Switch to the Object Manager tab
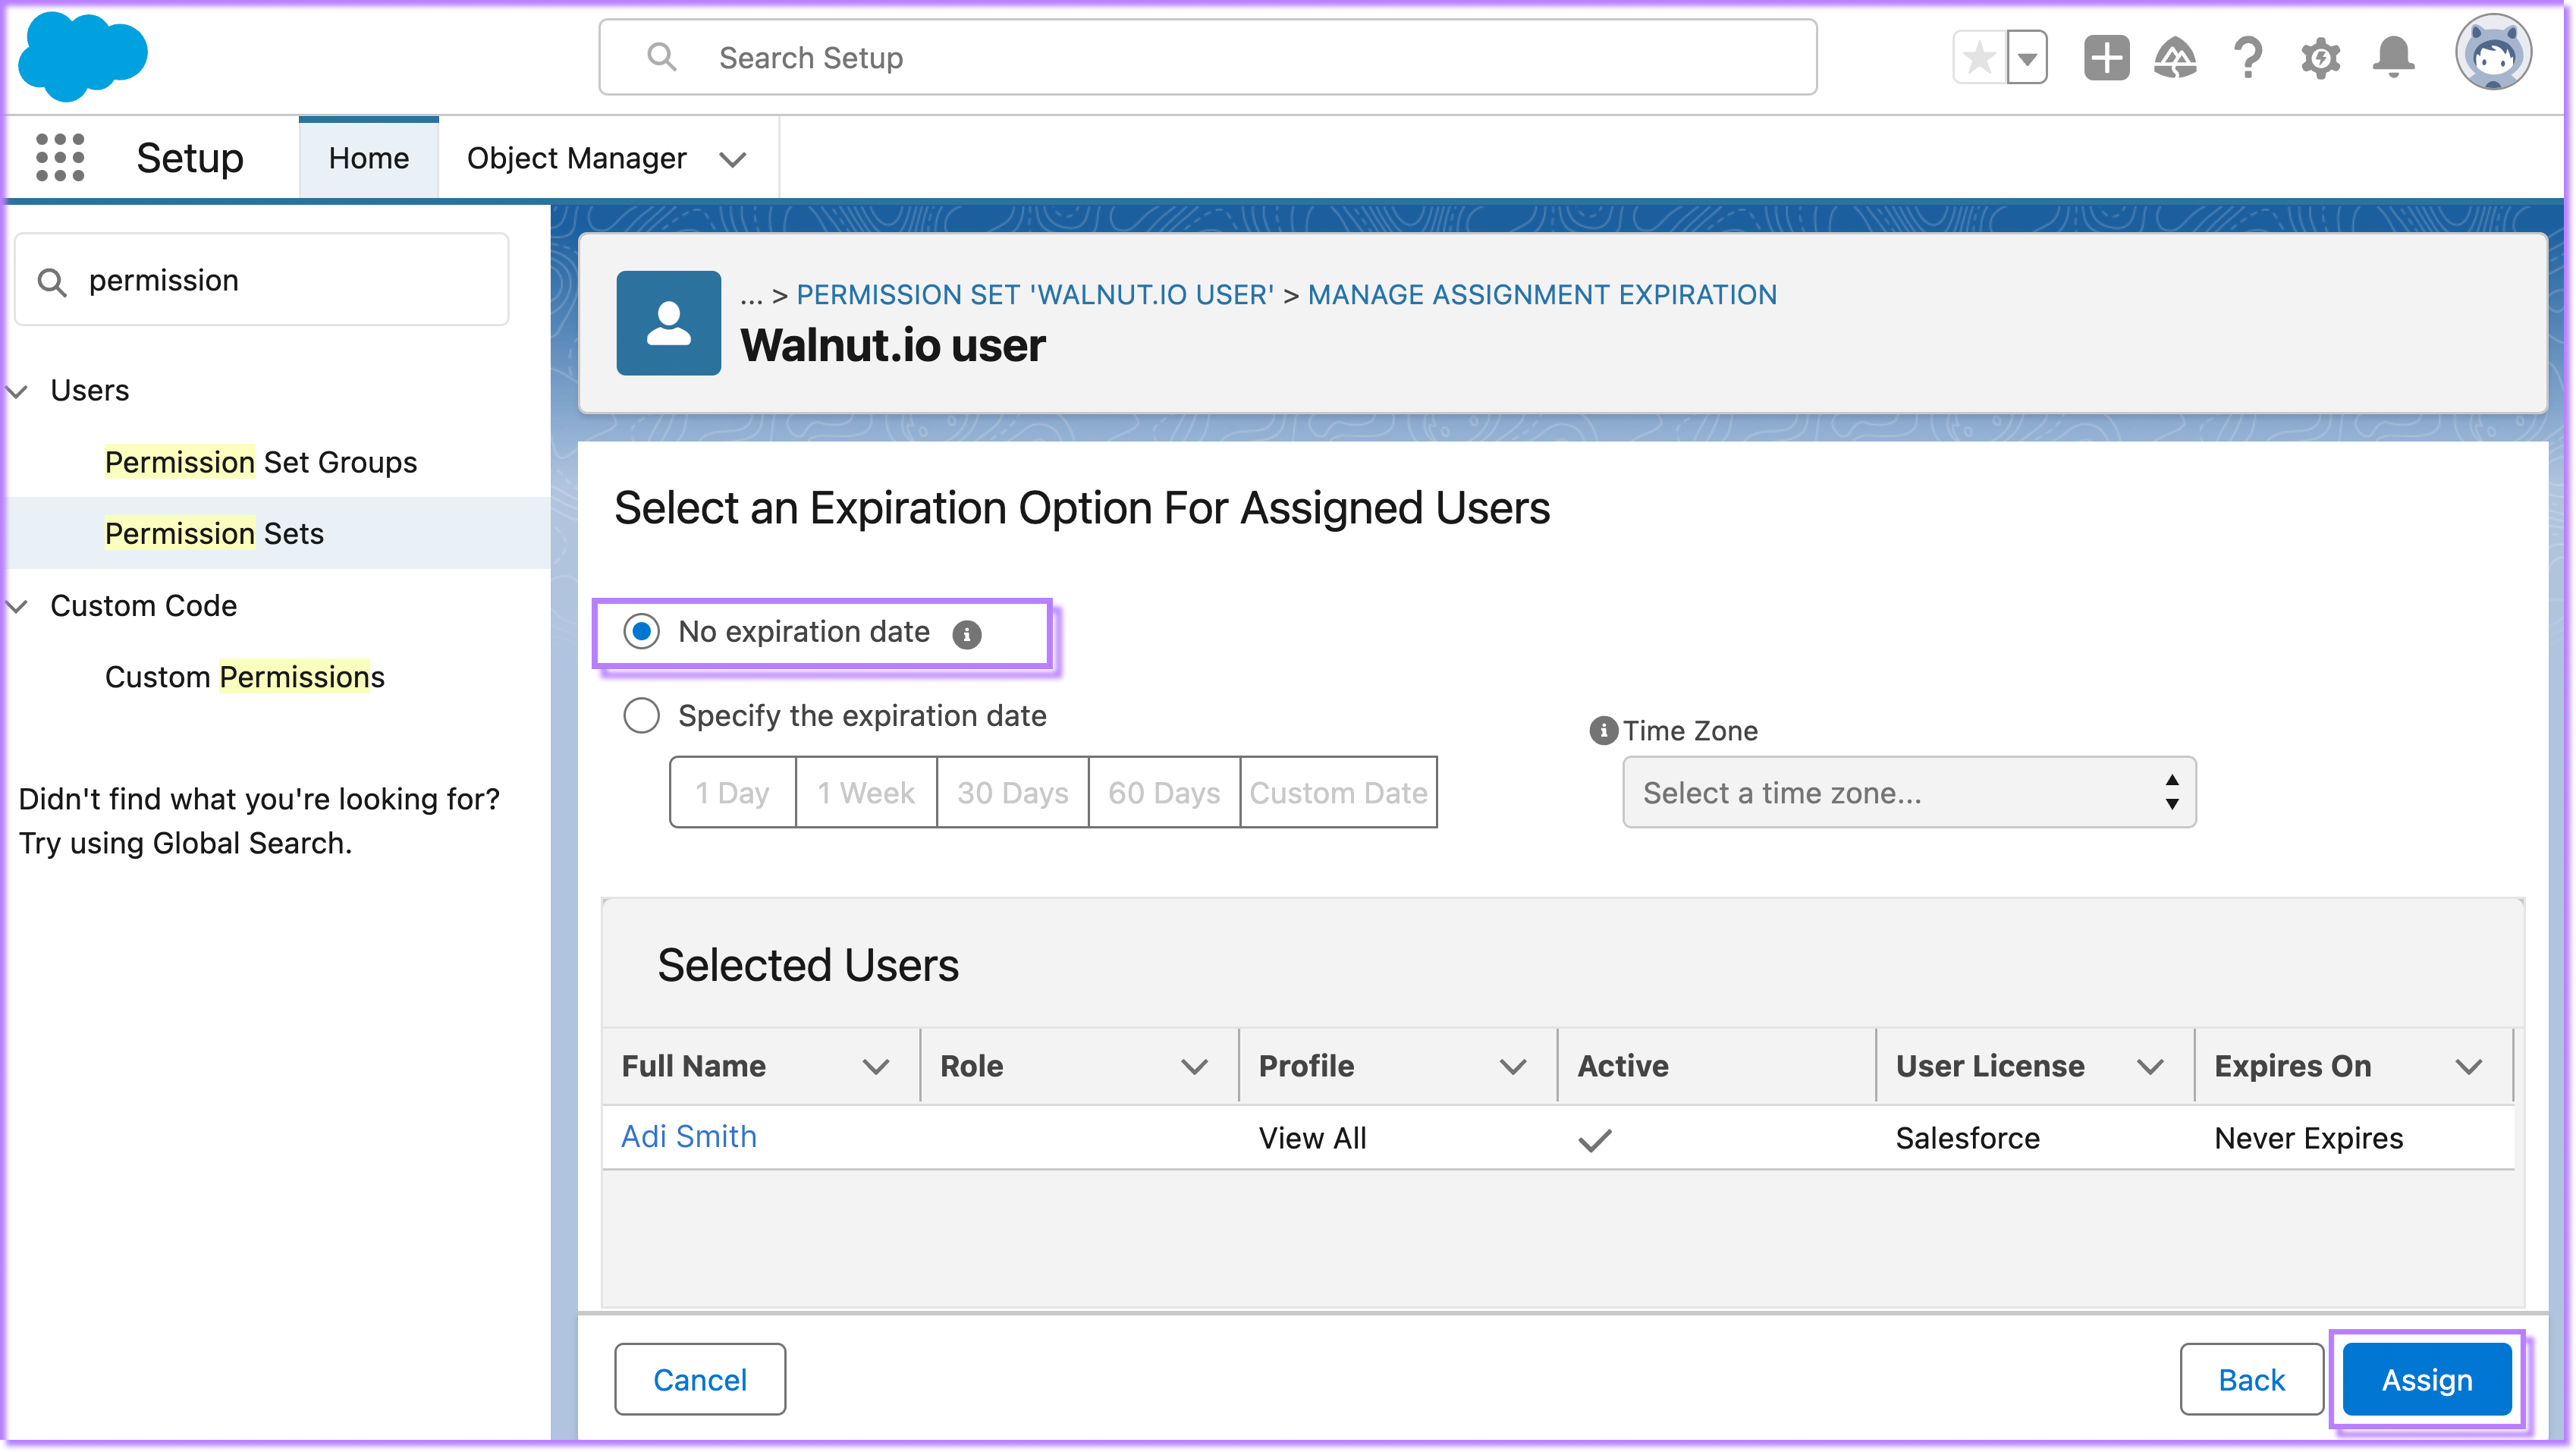 (x=576, y=158)
